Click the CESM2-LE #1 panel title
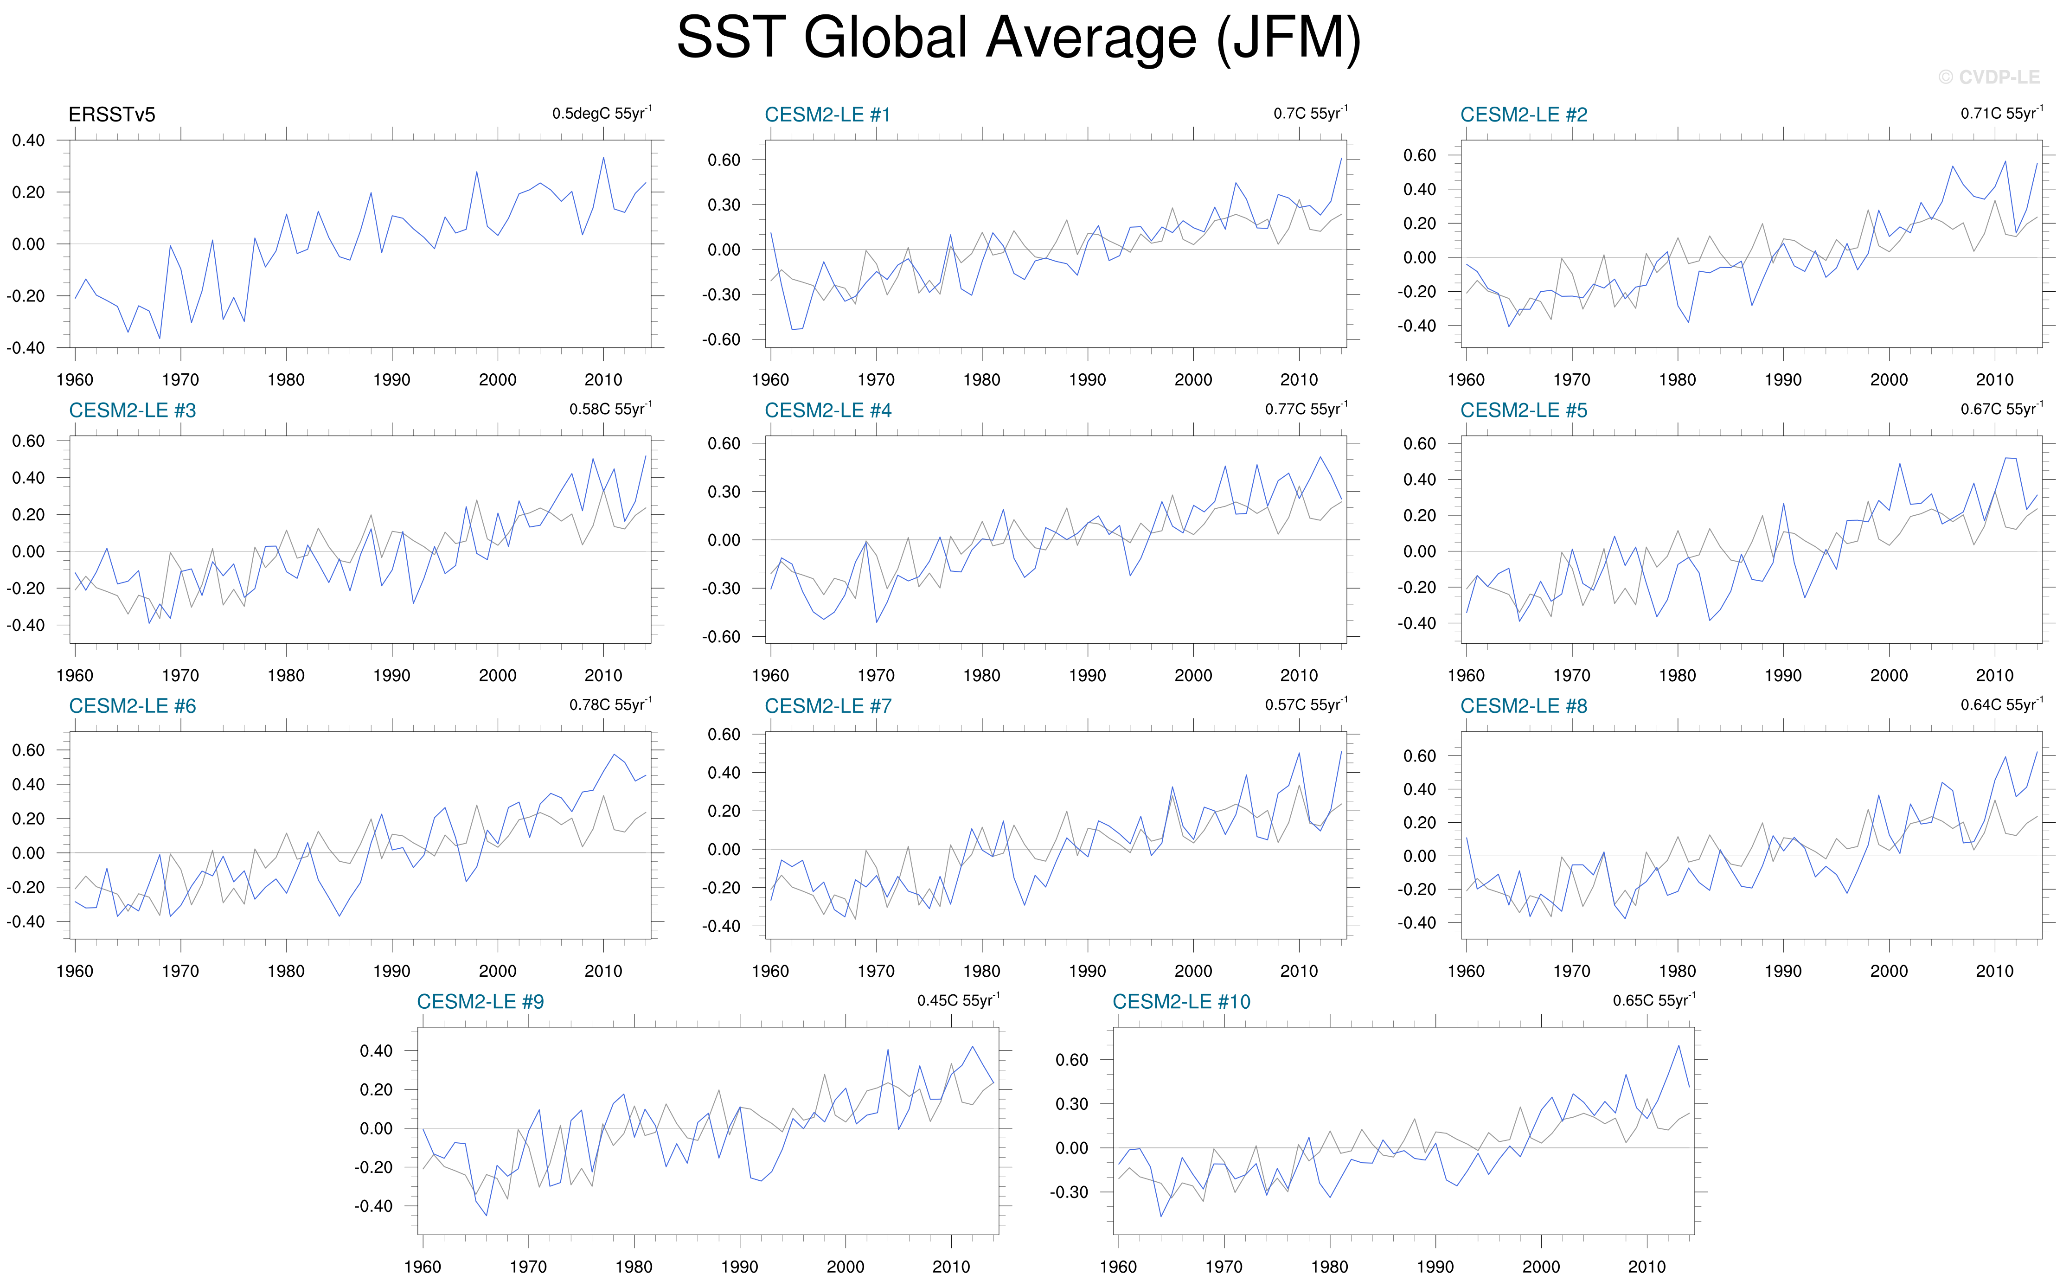 (x=826, y=115)
